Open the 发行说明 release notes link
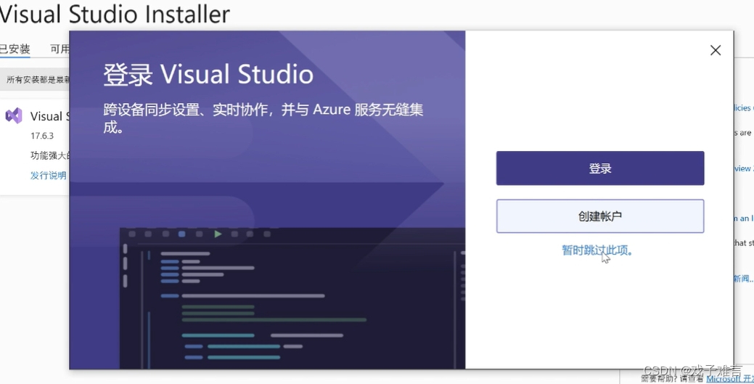Viewport: 754px width, 384px height. [48, 175]
